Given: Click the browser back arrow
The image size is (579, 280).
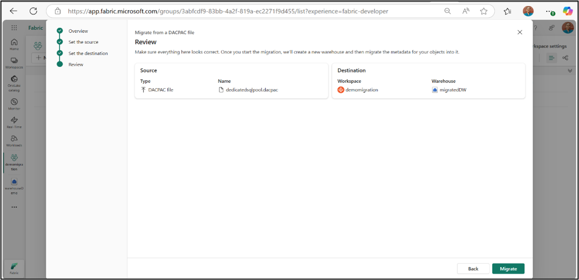Looking at the screenshot, I should 13,11.
